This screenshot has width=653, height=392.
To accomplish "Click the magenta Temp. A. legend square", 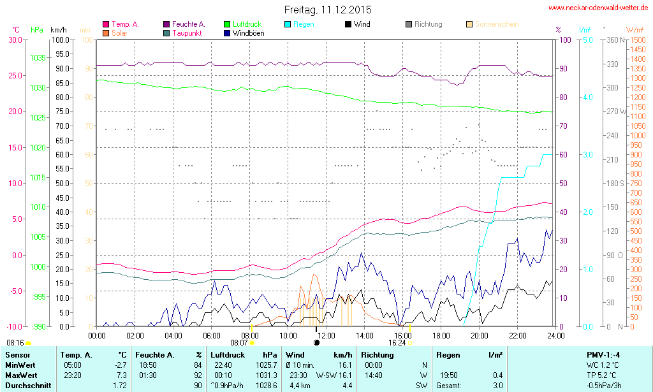I will [106, 25].
